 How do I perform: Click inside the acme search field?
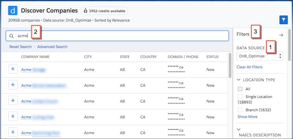point(117,36)
